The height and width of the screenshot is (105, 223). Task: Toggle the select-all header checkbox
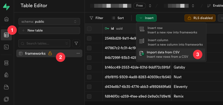(89, 29)
